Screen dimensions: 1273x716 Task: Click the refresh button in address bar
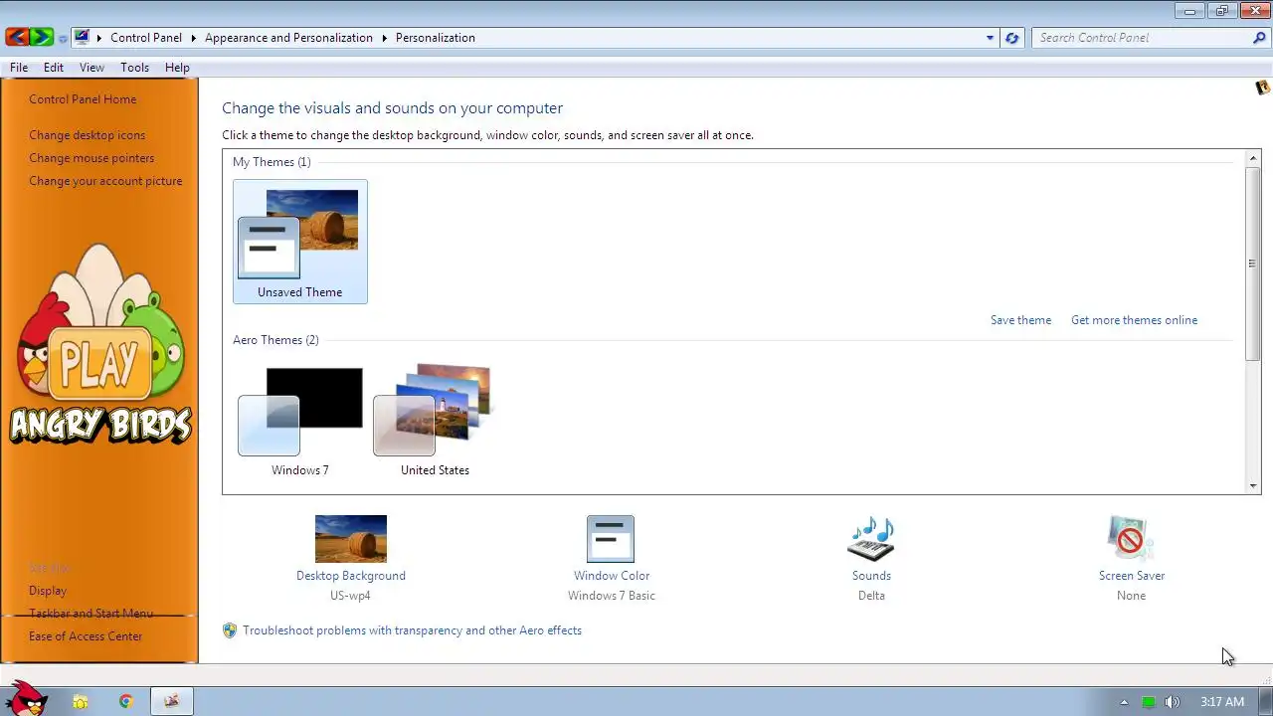[x=1012, y=38]
